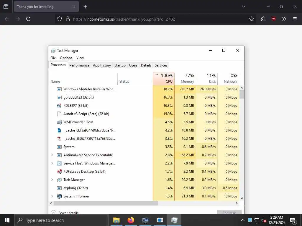Screen dimensions: 302x226
Task: Show hidden system tray icons
Action: point(243,220)
